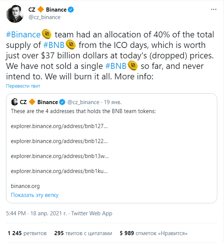
Task: View the 295 quote tweets
Action: 83,233
